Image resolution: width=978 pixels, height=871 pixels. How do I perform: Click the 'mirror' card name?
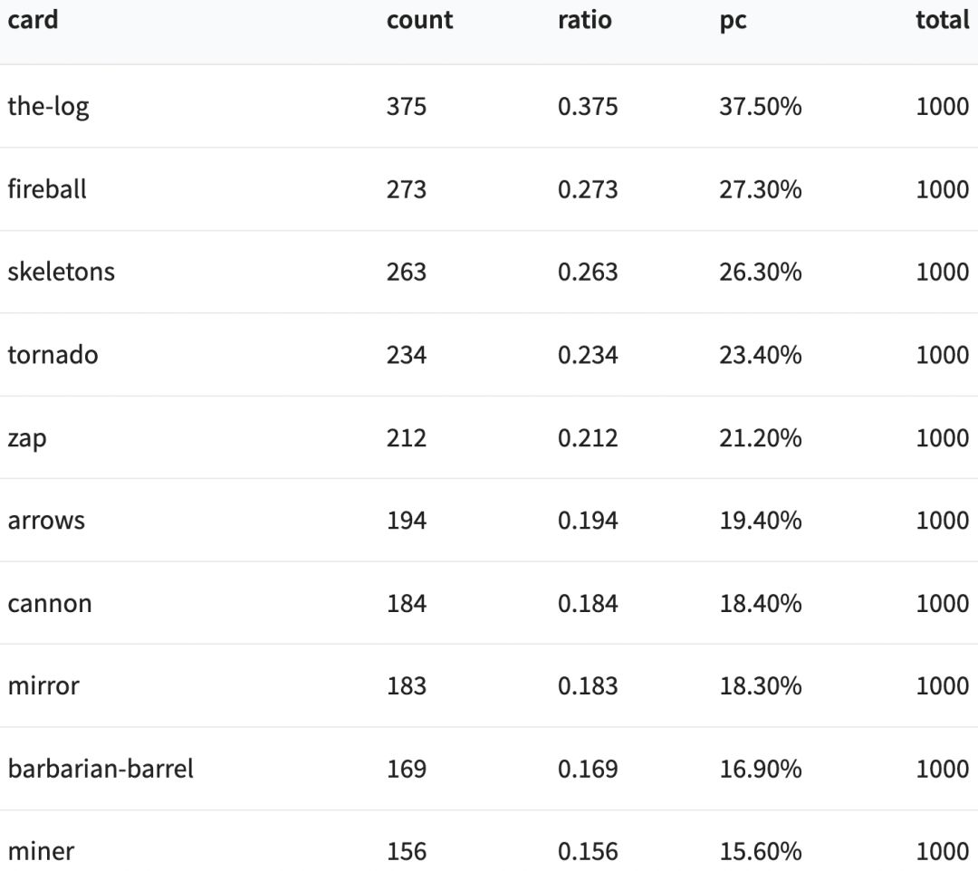point(43,686)
